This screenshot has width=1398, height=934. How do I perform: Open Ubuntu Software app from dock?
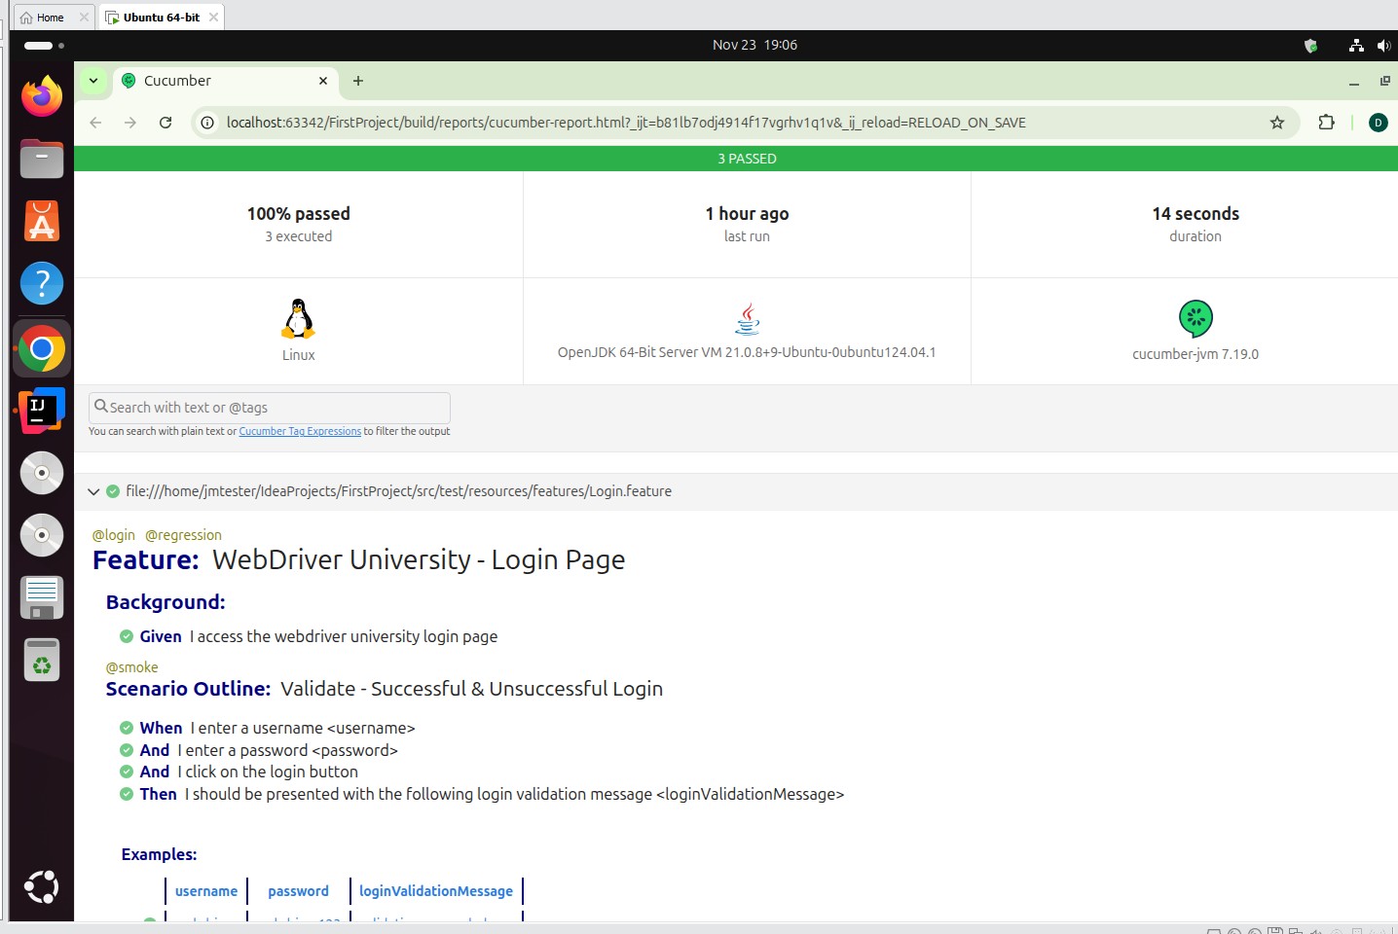[42, 222]
